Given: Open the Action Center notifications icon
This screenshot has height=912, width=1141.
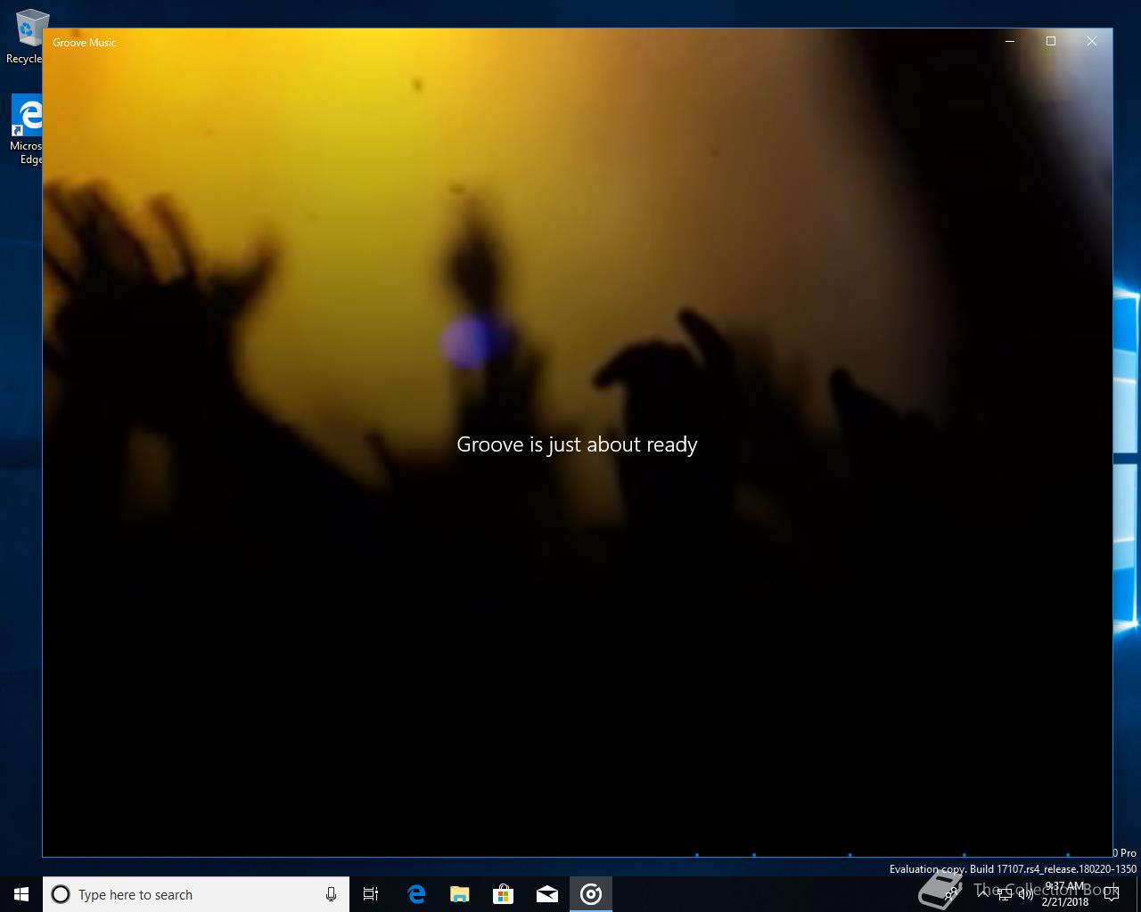Looking at the screenshot, I should [1111, 894].
